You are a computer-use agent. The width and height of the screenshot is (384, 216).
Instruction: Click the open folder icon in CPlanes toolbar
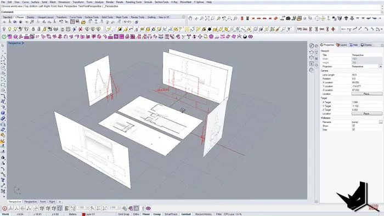83,22
